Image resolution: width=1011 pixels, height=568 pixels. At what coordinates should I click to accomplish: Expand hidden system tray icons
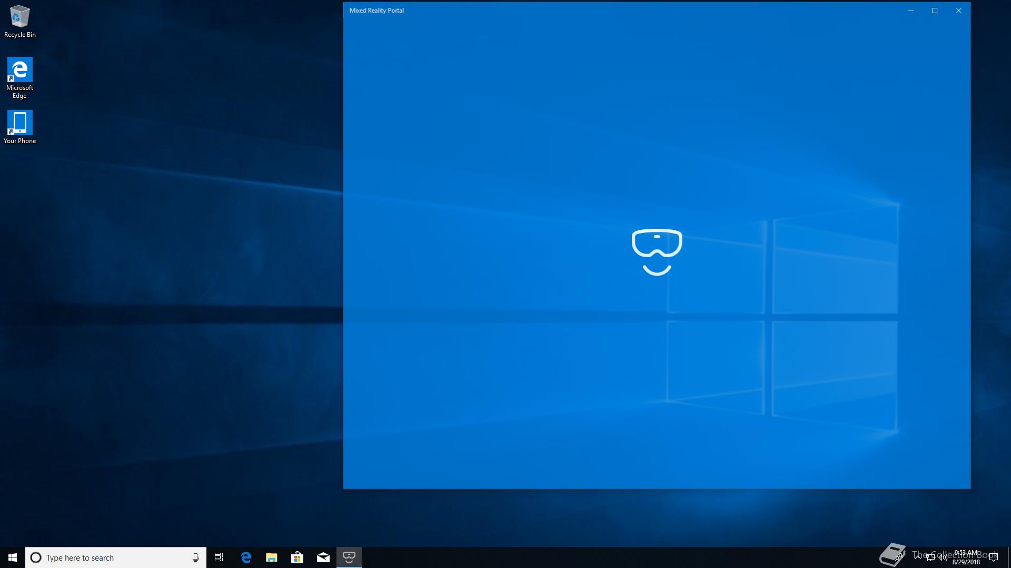[918, 557]
